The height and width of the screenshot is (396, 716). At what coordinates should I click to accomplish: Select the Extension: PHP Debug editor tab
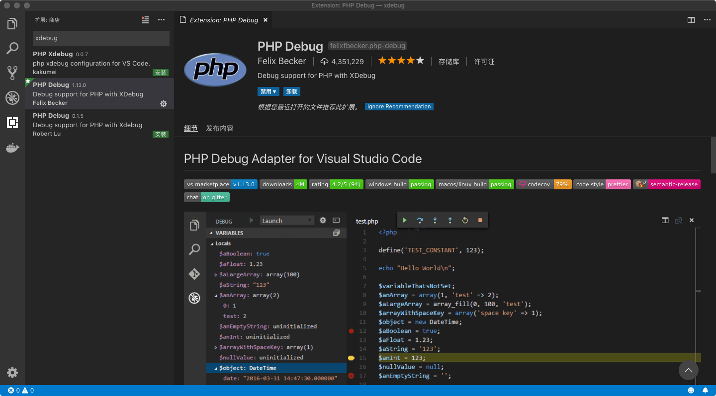coord(223,20)
